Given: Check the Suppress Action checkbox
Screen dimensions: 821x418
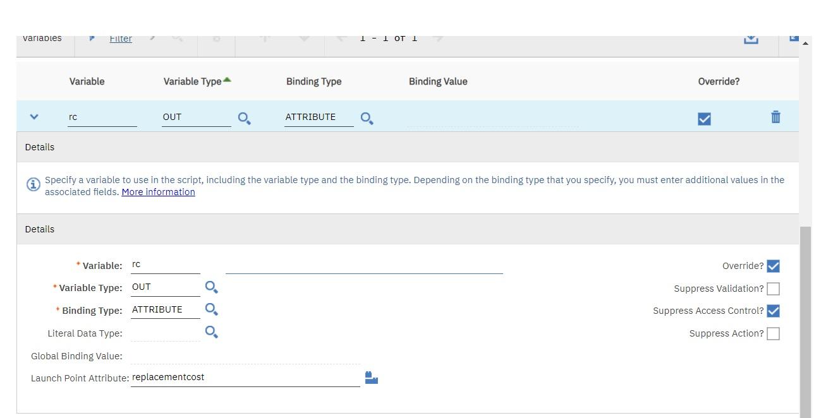Looking at the screenshot, I should 774,333.
